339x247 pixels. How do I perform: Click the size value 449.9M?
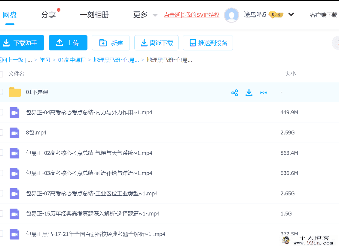289,113
